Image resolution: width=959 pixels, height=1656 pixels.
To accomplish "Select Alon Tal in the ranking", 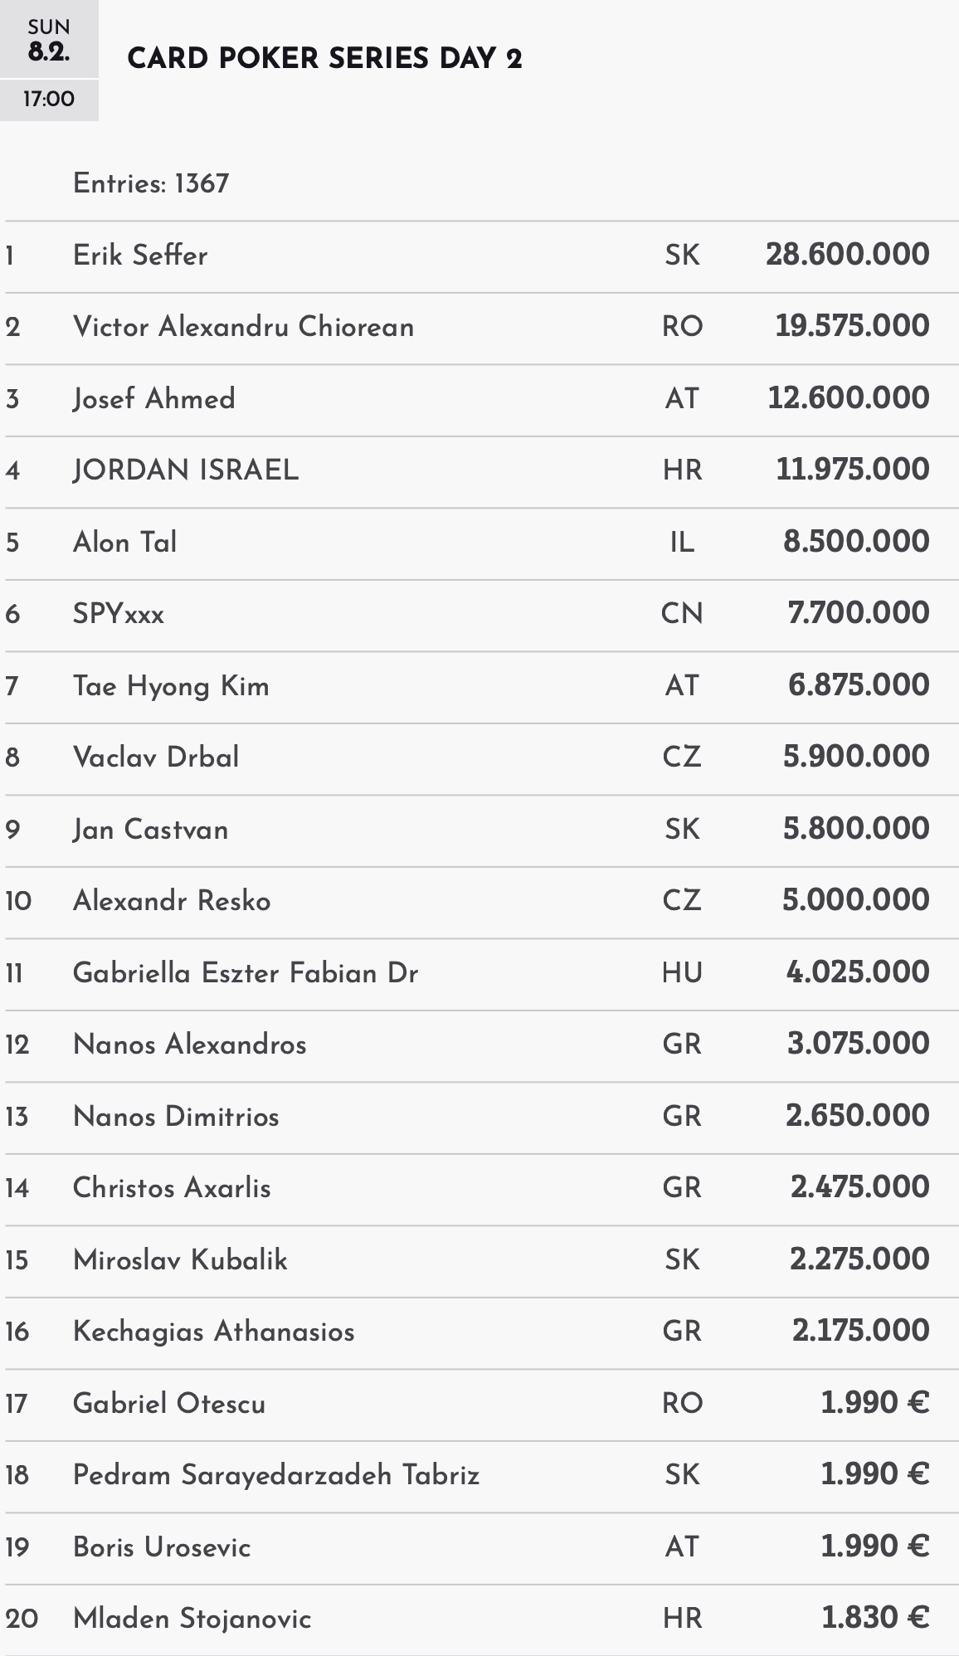I will (124, 543).
